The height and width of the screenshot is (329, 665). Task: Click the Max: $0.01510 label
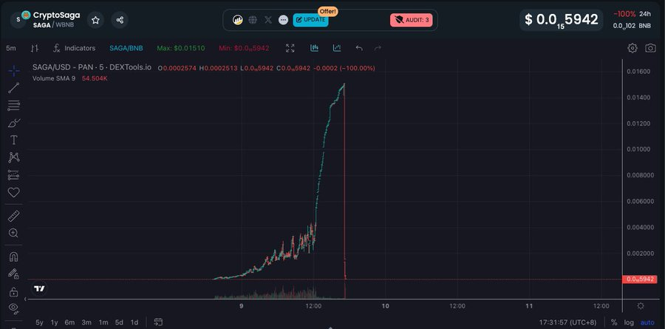click(181, 48)
